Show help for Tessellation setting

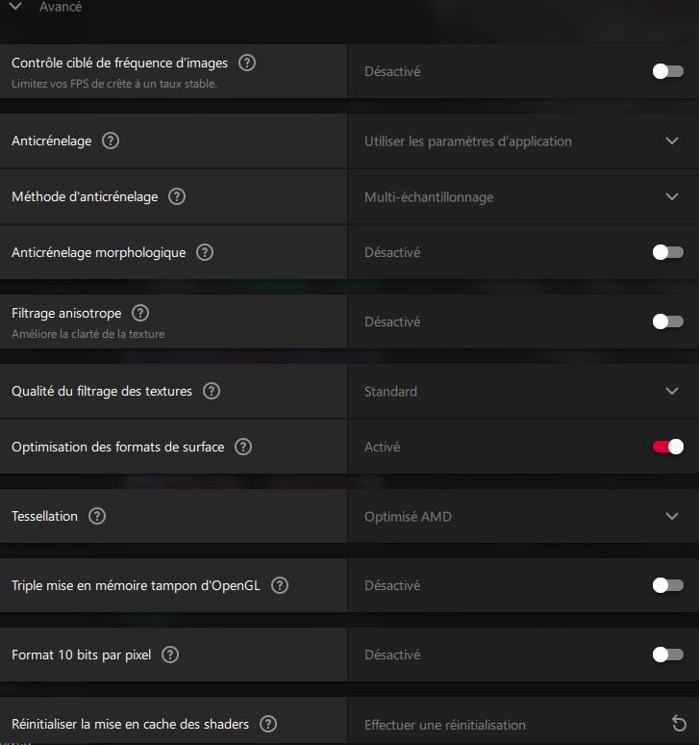tap(97, 516)
